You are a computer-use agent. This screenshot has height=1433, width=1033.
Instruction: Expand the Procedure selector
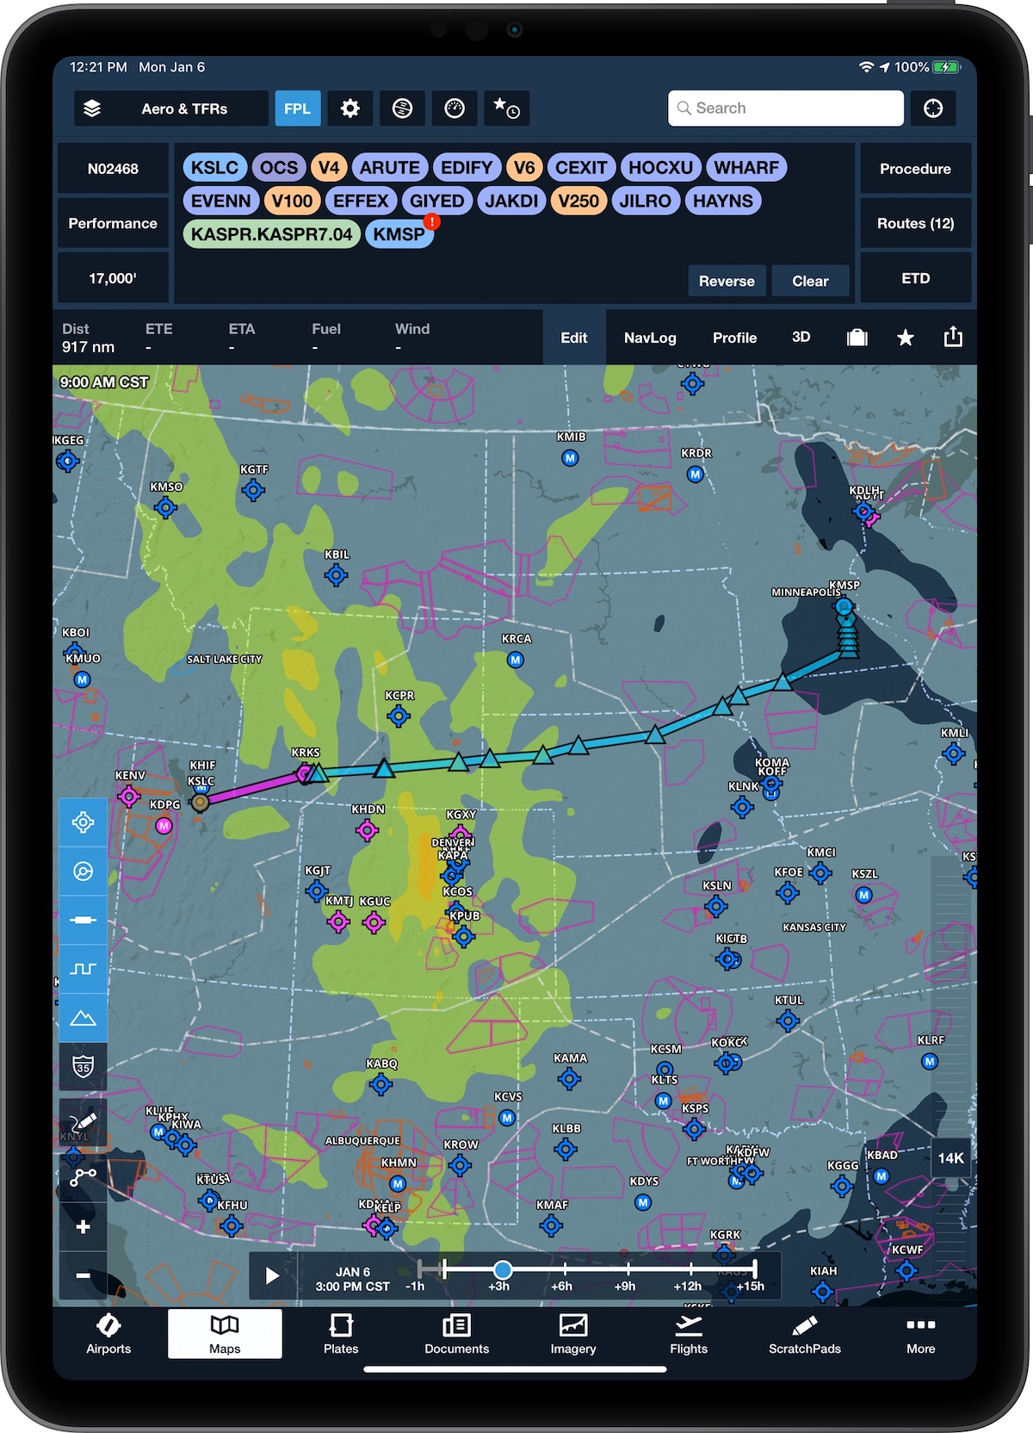pyautogui.click(x=915, y=169)
